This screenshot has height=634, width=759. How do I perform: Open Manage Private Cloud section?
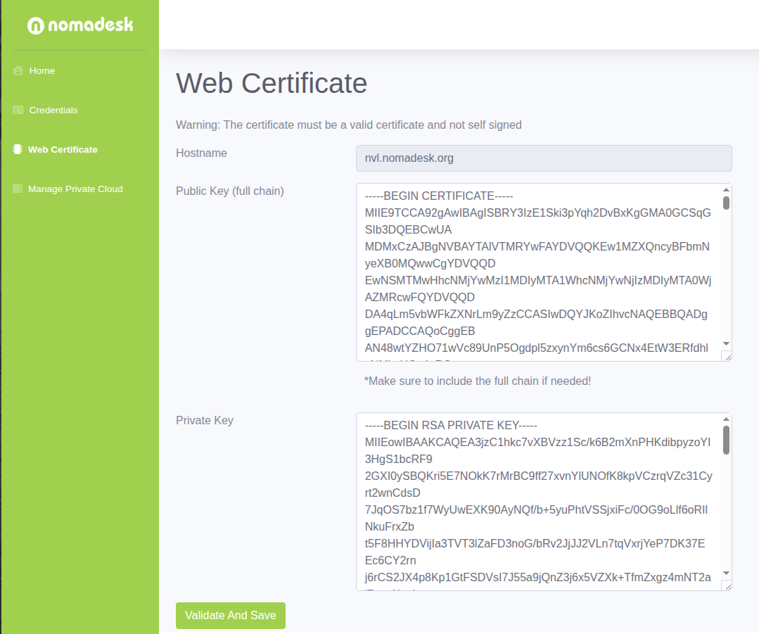point(75,189)
